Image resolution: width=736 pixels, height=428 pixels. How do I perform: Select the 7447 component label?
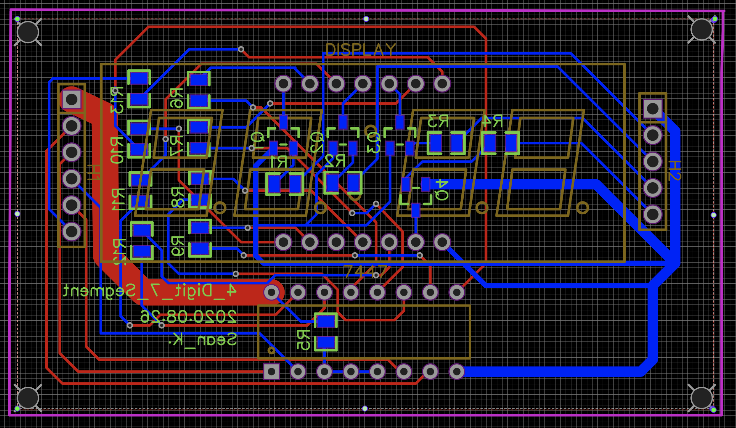tap(365, 271)
